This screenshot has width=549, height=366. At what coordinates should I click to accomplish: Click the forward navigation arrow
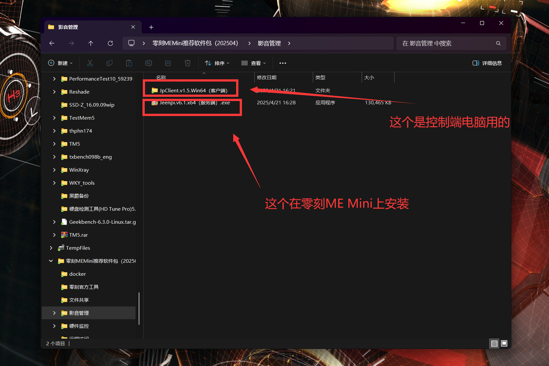click(x=71, y=43)
